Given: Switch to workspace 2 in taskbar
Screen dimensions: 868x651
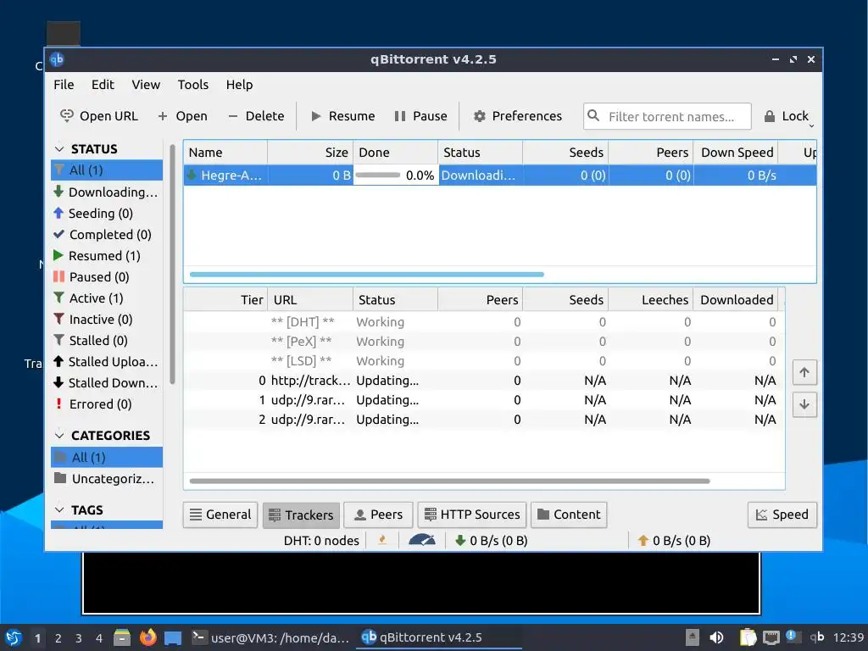Looking at the screenshot, I should [58, 638].
